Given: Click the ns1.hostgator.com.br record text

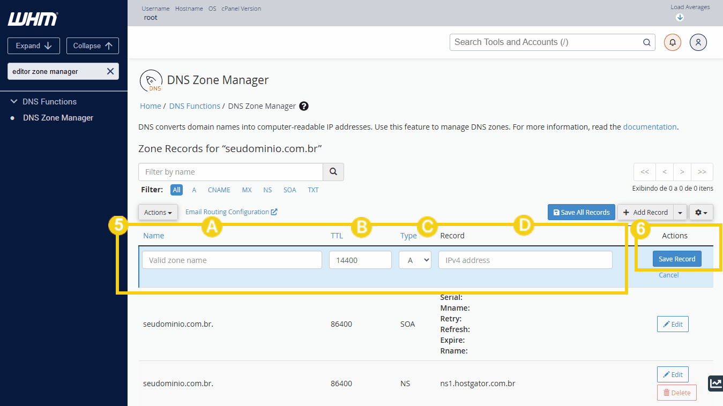Looking at the screenshot, I should (x=478, y=384).
